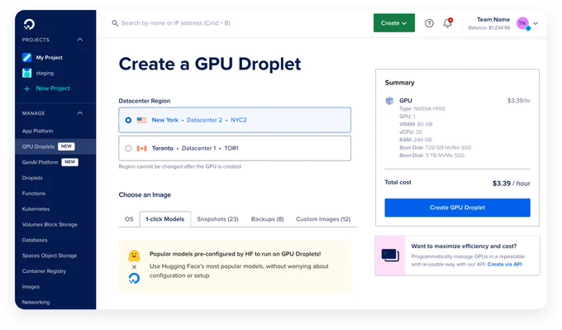This screenshot has width=562, height=330.
Task: Focus the search by name field
Action: coord(175,23)
